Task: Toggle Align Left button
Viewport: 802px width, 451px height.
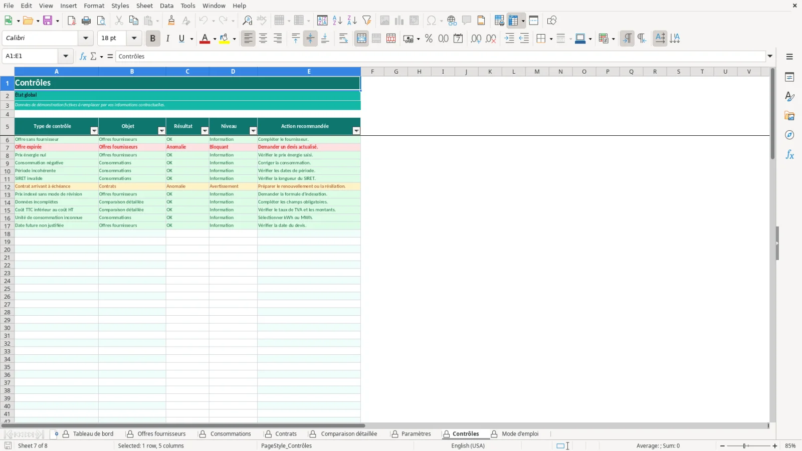Action: [248, 39]
